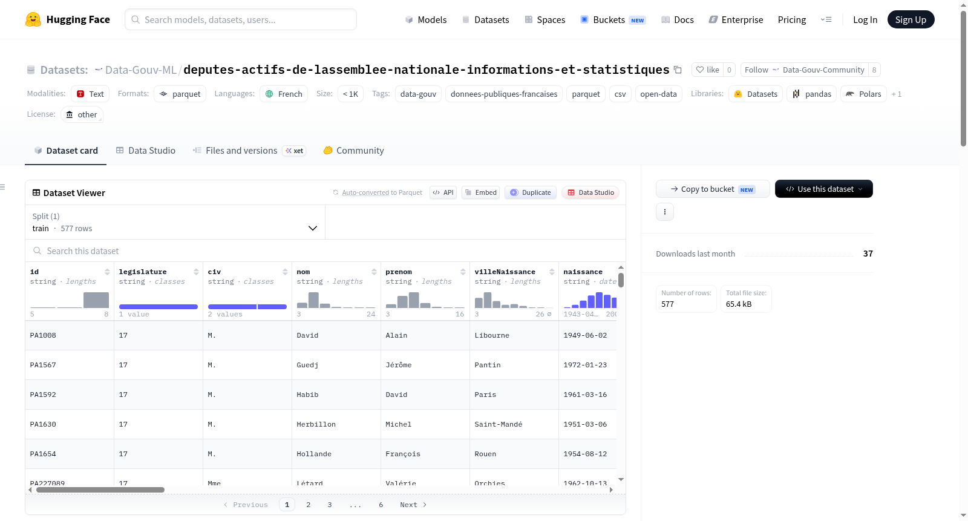Sort the id column with its arrows
The image size is (968, 521).
tap(107, 272)
